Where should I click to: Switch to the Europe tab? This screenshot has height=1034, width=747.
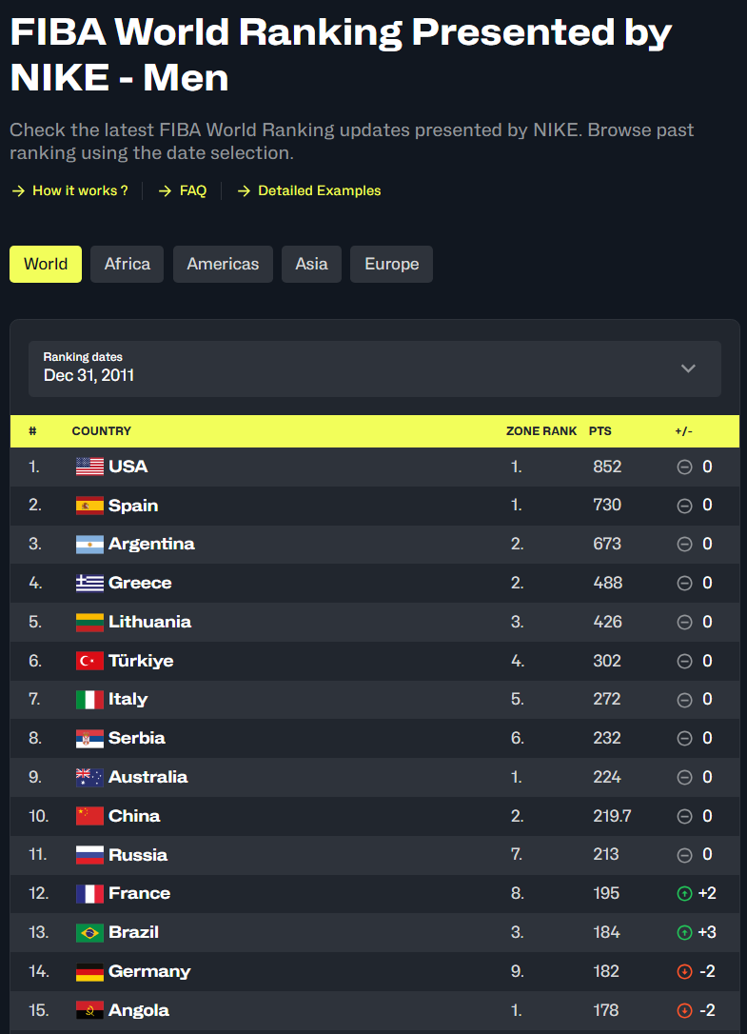(391, 264)
